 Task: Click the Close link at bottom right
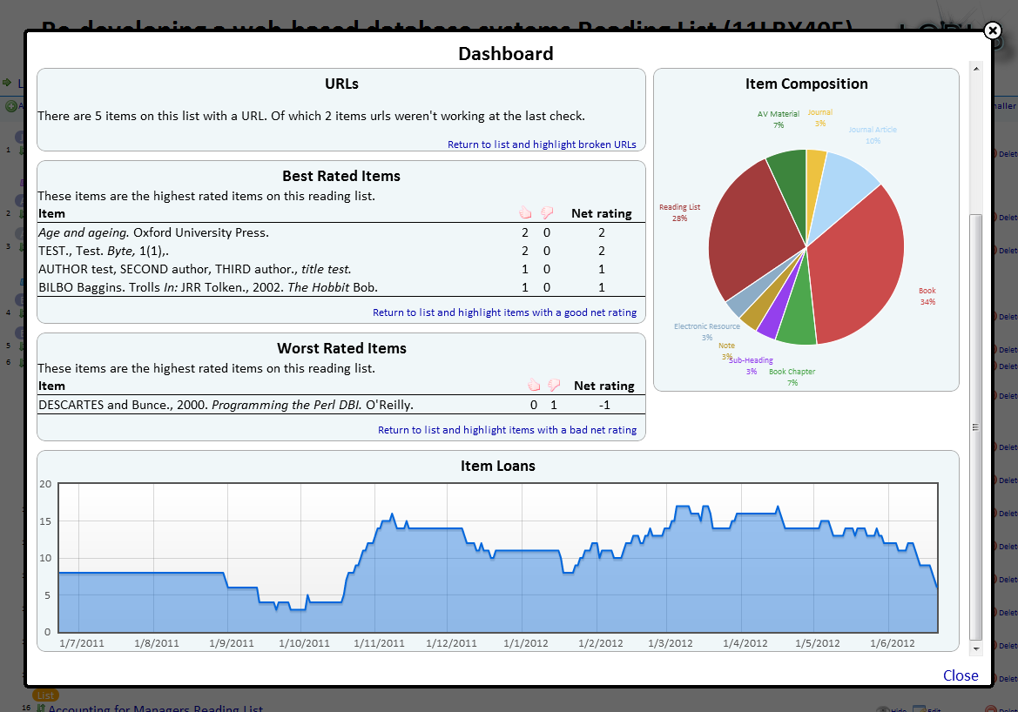(960, 675)
